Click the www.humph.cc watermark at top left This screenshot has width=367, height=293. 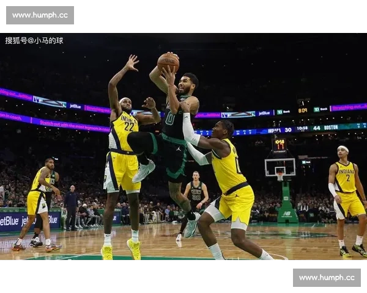(41, 15)
